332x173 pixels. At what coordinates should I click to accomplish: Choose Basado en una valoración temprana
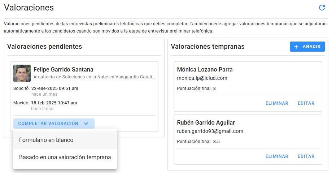tap(65, 157)
